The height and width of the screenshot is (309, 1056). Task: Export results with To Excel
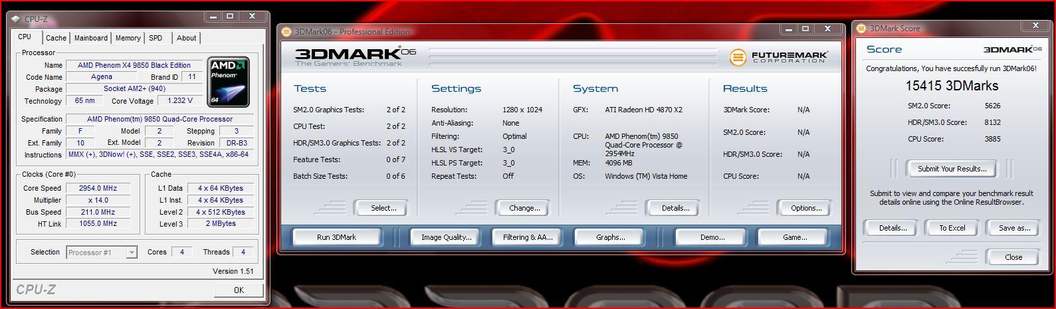[x=952, y=228]
